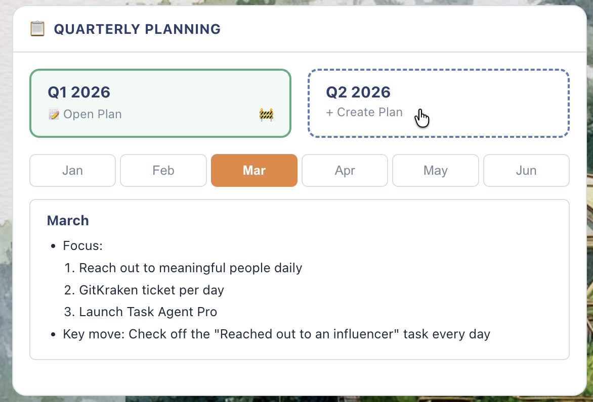Switch to the Feb month tab

163,171
